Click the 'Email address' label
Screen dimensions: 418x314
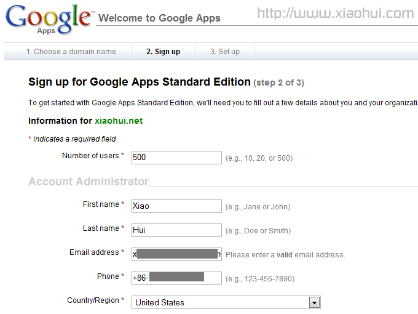pos(94,252)
